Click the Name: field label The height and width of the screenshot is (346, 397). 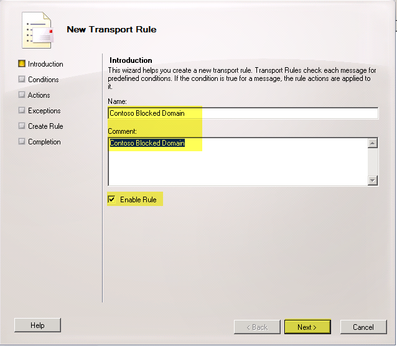(117, 101)
